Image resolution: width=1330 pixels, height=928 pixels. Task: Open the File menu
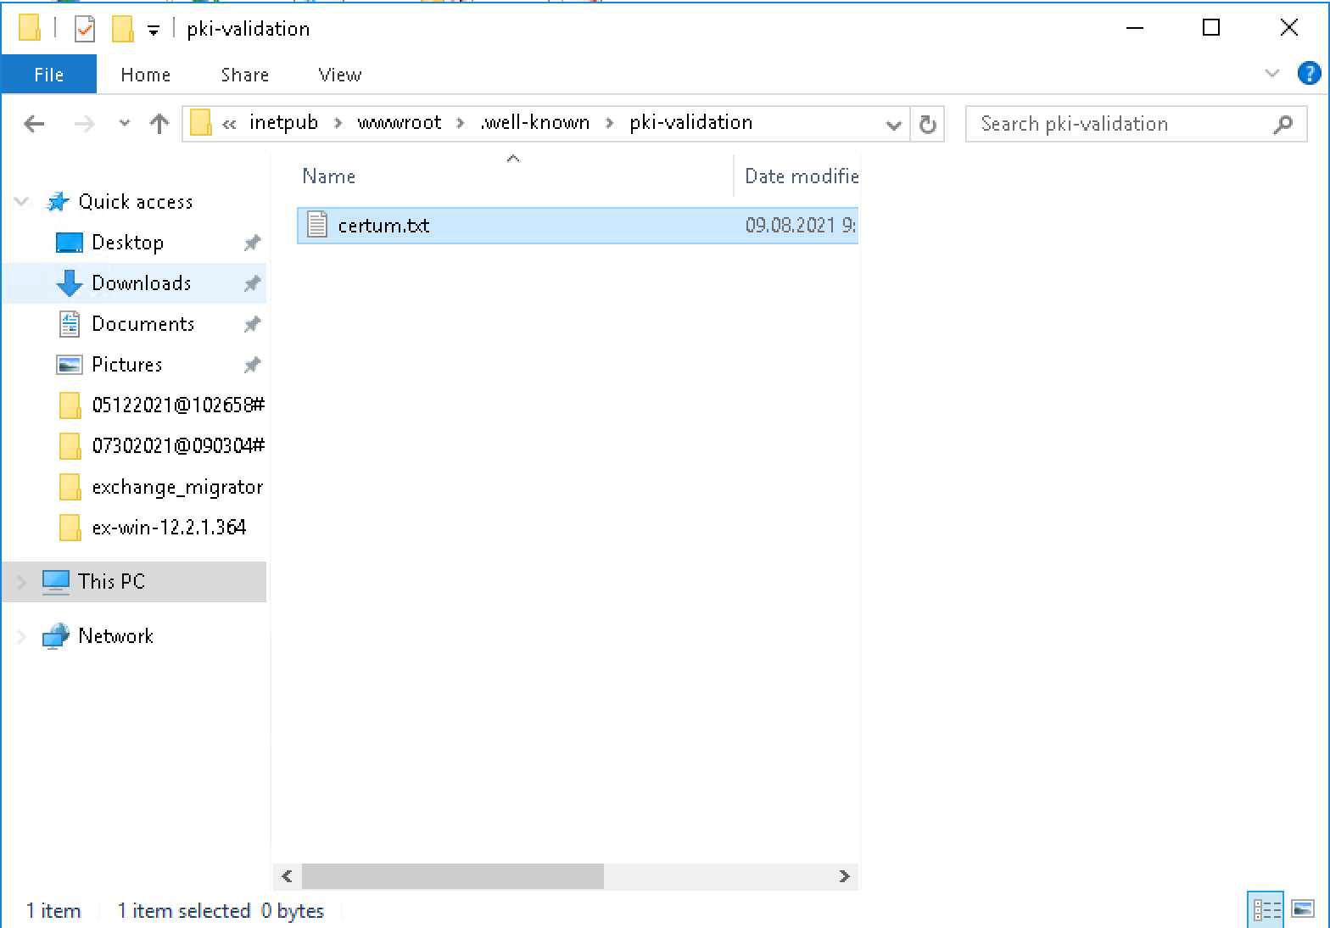click(49, 75)
